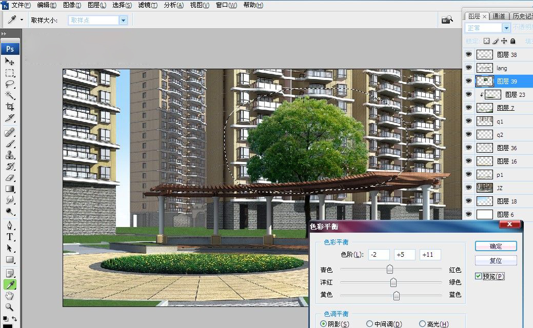Switch to the 通道 channels tab
Screen dimensions: 533x328
click(499, 16)
